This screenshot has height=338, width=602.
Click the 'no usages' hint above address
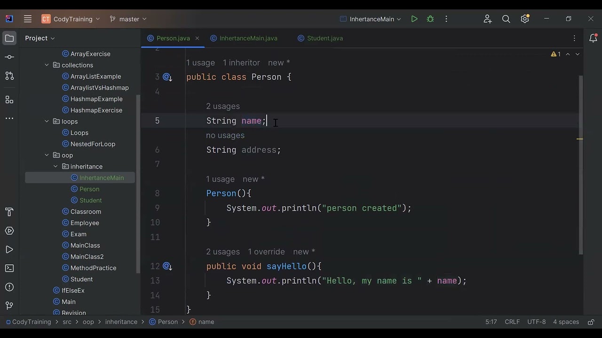pos(225,136)
